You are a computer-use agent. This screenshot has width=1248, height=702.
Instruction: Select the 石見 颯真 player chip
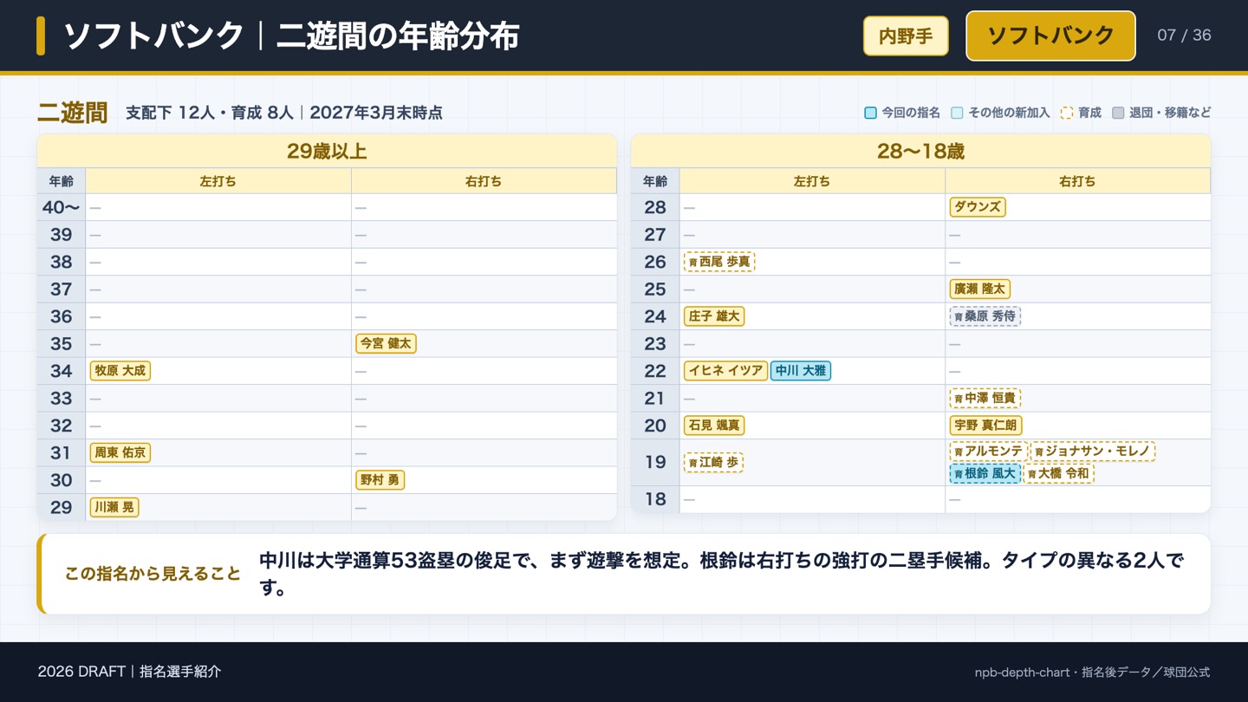click(x=714, y=426)
